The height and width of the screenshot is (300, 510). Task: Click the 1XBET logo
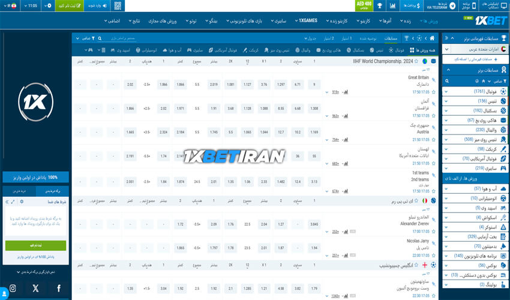[490, 20]
